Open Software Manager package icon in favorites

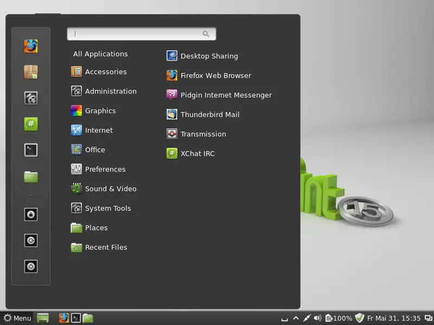coord(31,72)
